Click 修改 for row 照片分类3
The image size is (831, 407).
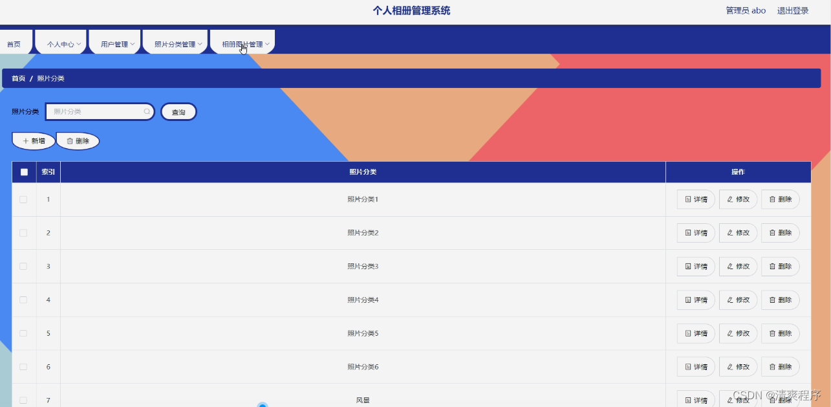738,267
